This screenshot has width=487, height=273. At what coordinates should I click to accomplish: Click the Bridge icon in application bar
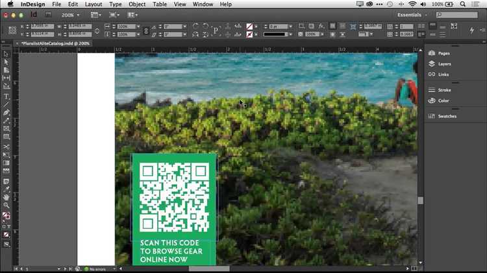coord(49,14)
